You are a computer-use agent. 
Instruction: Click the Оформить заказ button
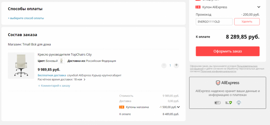coord(228,51)
